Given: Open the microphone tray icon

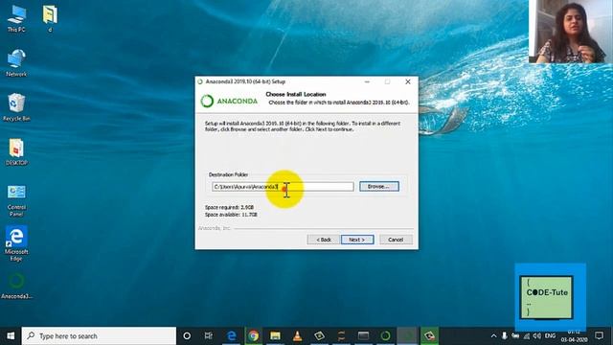Looking at the screenshot, I should pyautogui.click(x=505, y=336).
